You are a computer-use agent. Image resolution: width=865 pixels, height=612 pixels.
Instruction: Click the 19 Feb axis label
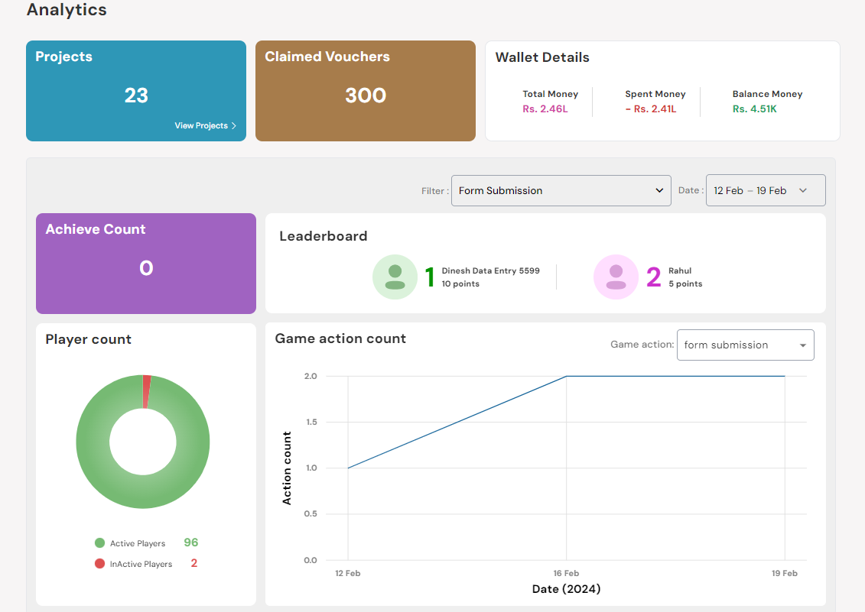click(x=785, y=573)
